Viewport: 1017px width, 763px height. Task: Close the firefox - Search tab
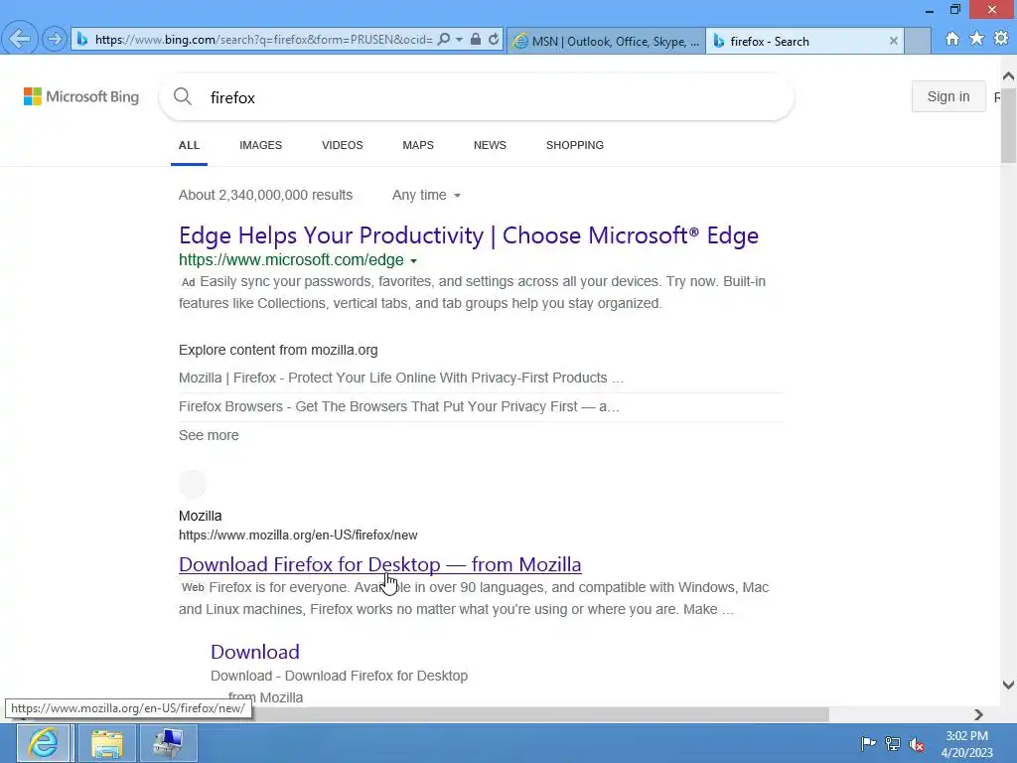[x=893, y=41]
